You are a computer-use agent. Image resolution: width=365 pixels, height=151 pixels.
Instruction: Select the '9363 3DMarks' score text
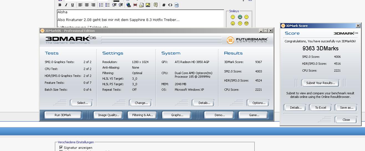point(320,48)
